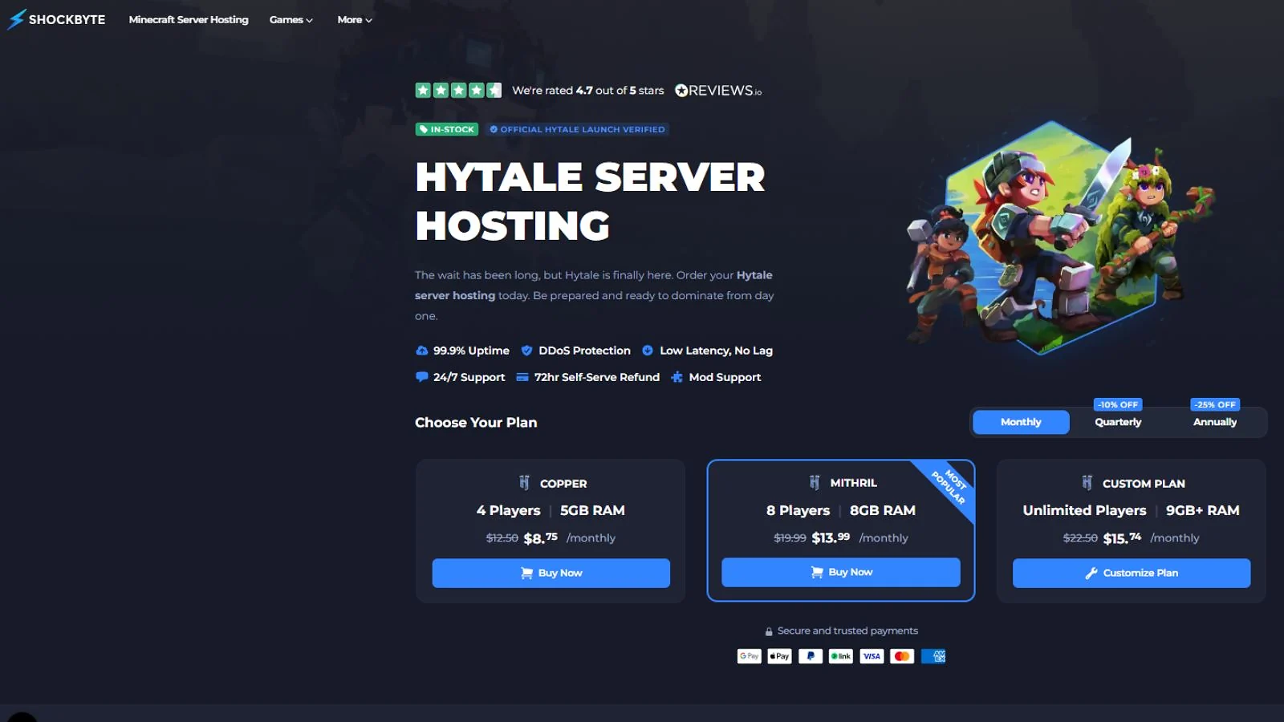Click the Mod Support puzzle icon
This screenshot has height=722, width=1284.
point(677,377)
